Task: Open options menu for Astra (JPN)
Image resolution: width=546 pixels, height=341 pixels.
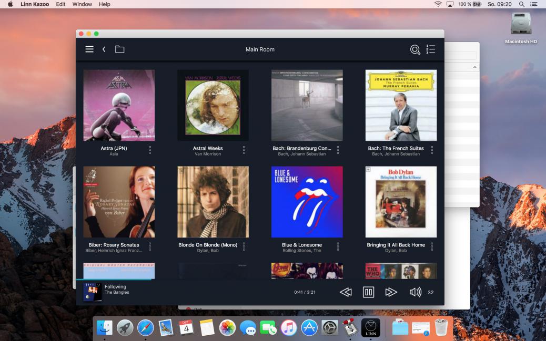Action: [150, 150]
